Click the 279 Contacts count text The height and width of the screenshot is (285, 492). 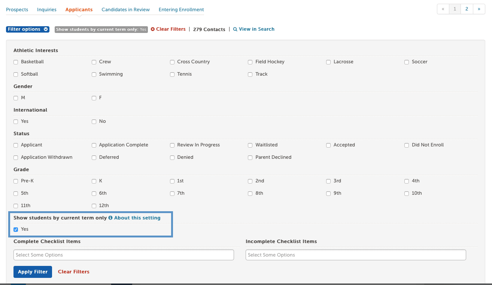coord(209,29)
